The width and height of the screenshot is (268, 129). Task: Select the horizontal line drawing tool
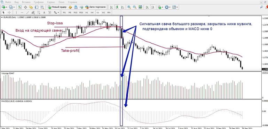click(x=22, y=12)
